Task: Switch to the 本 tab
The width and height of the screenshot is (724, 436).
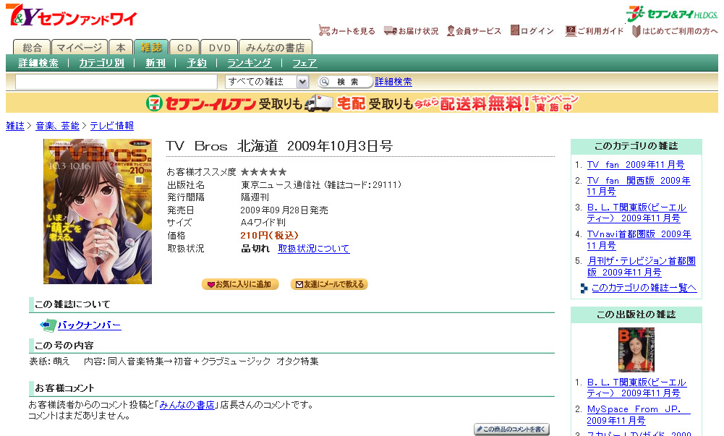Action: pyautogui.click(x=121, y=48)
